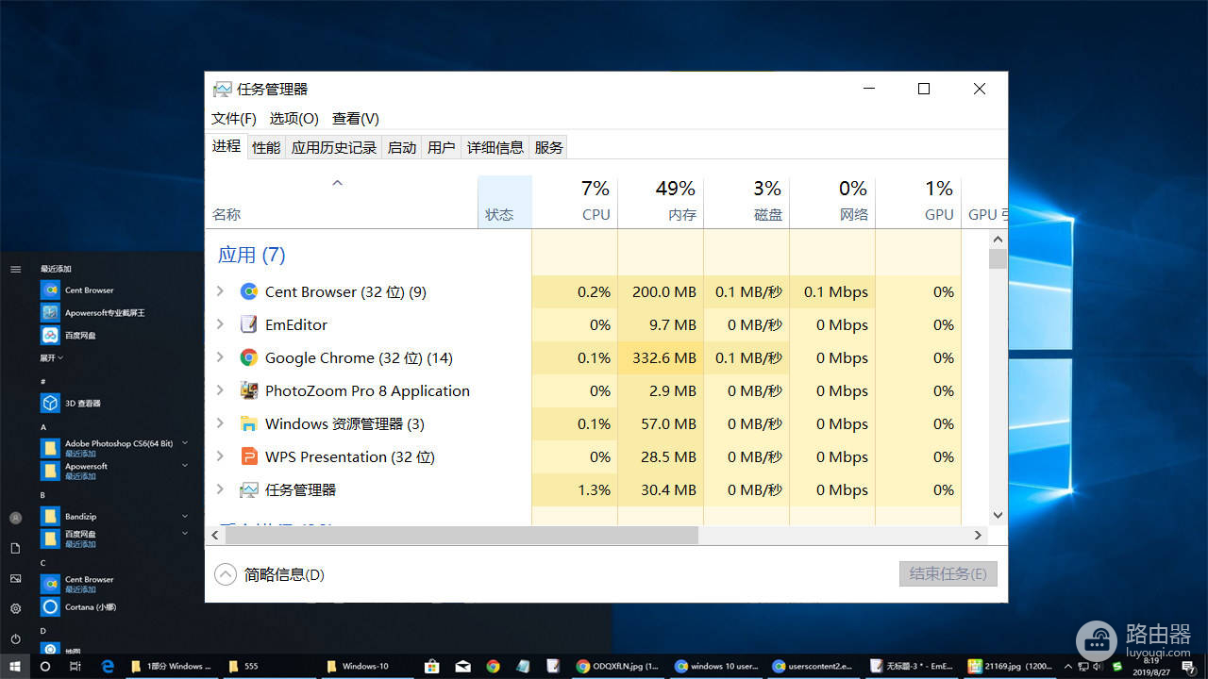
Task: Click the 332.6 MB memory cell
Action: (661, 357)
